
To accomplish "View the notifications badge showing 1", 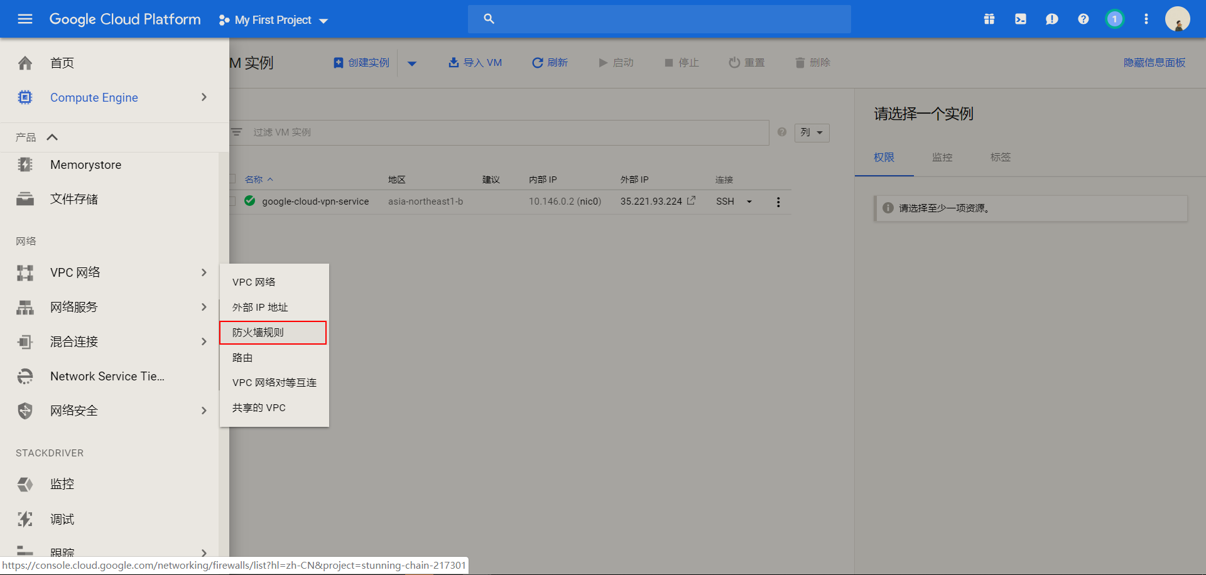I will [1115, 19].
